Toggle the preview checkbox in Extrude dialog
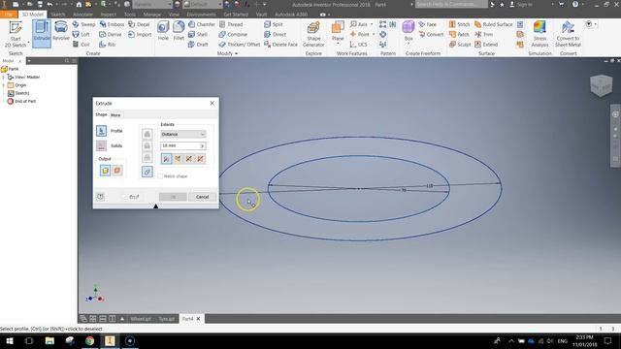 click(x=125, y=197)
